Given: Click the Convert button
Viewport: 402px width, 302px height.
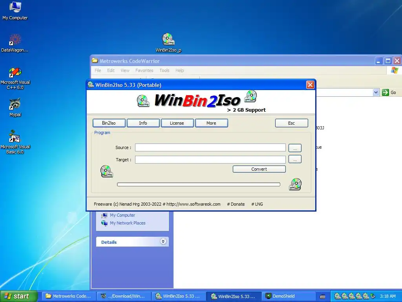Looking at the screenshot, I should pos(259,169).
